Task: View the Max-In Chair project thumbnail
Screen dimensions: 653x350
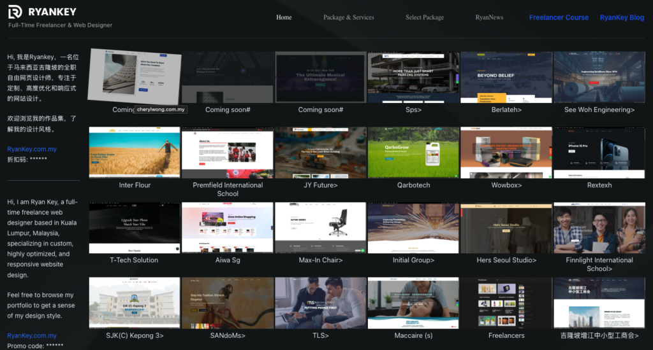Action: (321, 228)
